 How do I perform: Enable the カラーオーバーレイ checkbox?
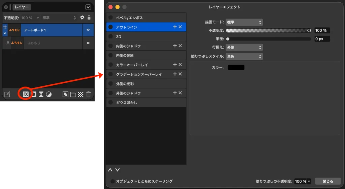coord(111,65)
